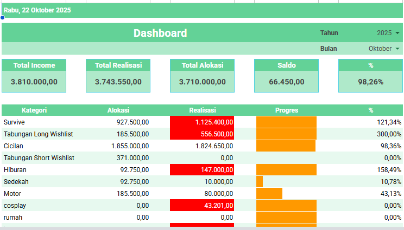Open the Tahun 2025 dropdown arrow
Viewport: 404px width, 230px height.
point(397,33)
